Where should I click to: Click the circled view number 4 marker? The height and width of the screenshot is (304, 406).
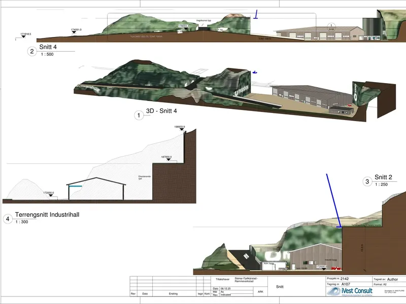click(x=8, y=219)
